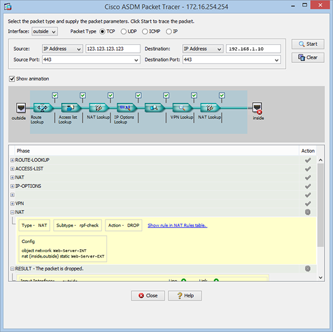Click the Clear button

pos(308,57)
